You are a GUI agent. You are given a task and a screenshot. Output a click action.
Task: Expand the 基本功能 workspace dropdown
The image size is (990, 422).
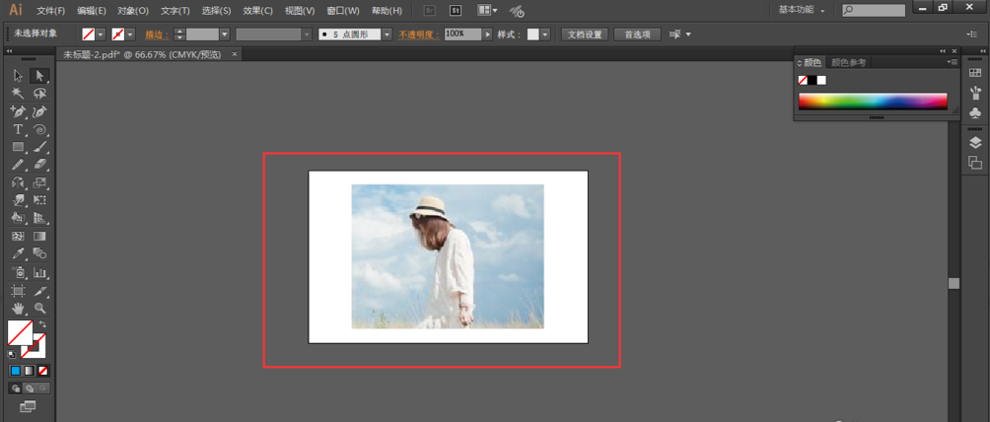click(x=802, y=10)
